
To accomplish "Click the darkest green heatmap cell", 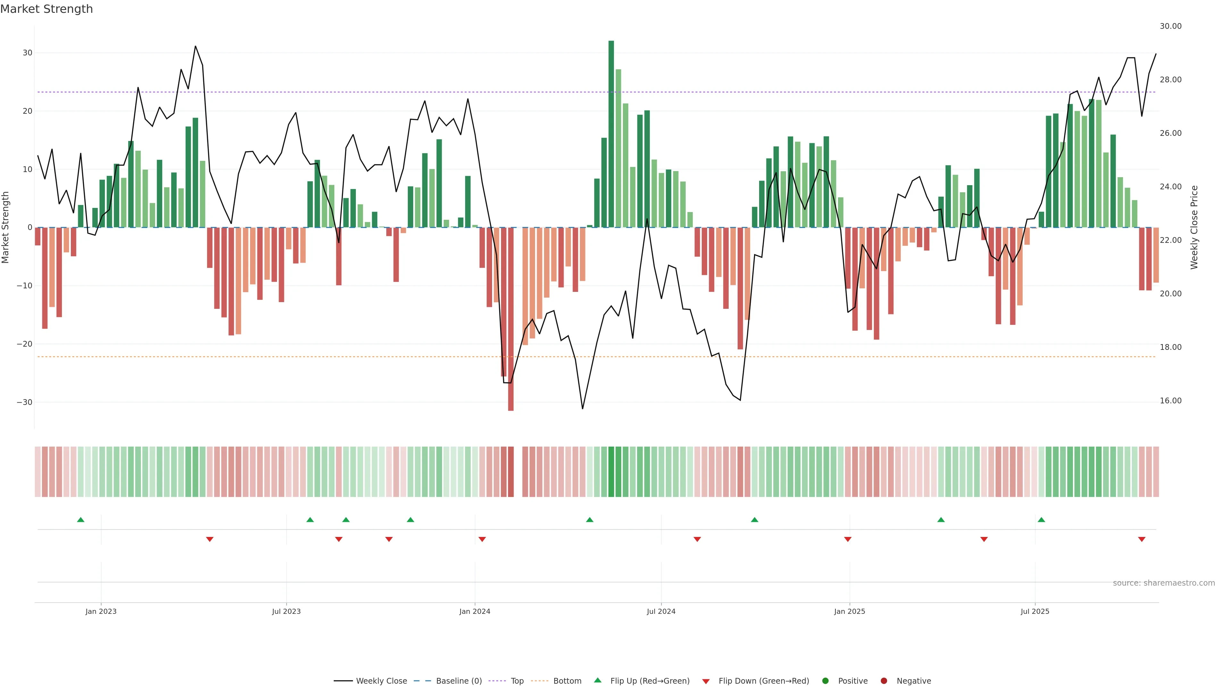I will [x=611, y=472].
